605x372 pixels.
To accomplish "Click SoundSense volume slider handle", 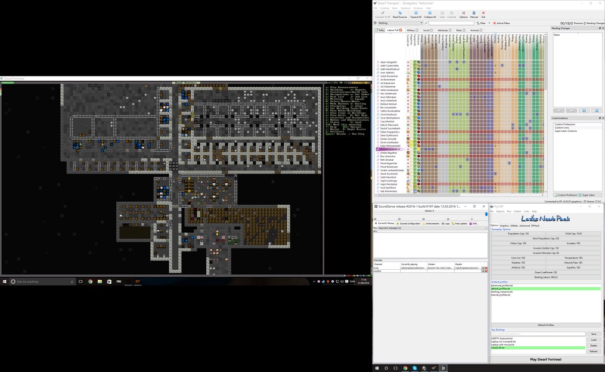I will (486, 214).
